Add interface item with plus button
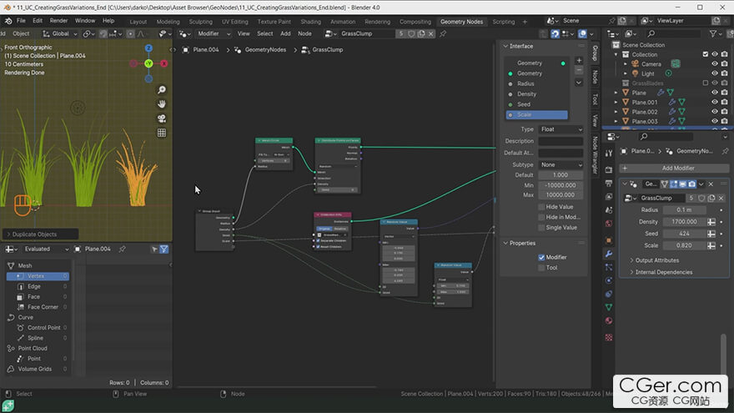Viewport: 734px width, 413px height. coord(579,60)
